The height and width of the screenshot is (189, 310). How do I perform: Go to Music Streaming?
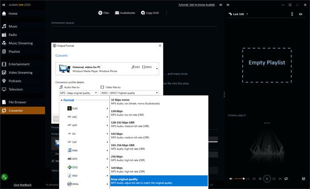pos(23,43)
